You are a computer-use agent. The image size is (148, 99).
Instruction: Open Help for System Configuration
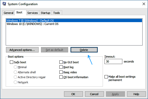pyautogui.click(x=136, y=94)
